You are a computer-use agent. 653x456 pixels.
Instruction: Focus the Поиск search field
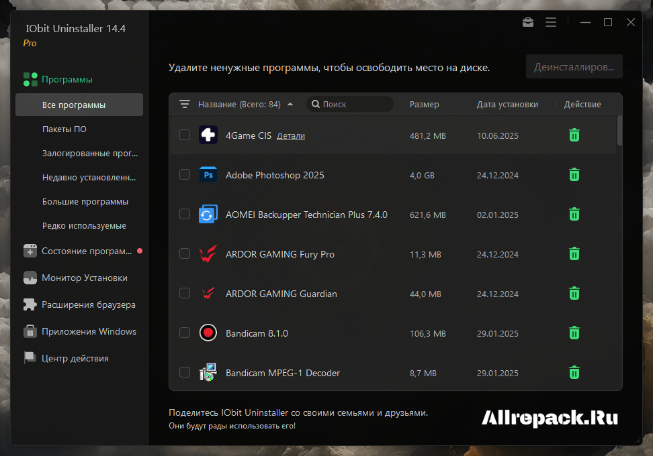point(350,104)
